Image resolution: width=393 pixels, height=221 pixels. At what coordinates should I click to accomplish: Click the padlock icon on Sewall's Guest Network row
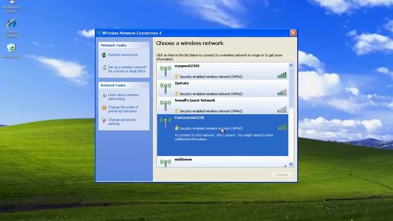click(x=176, y=110)
